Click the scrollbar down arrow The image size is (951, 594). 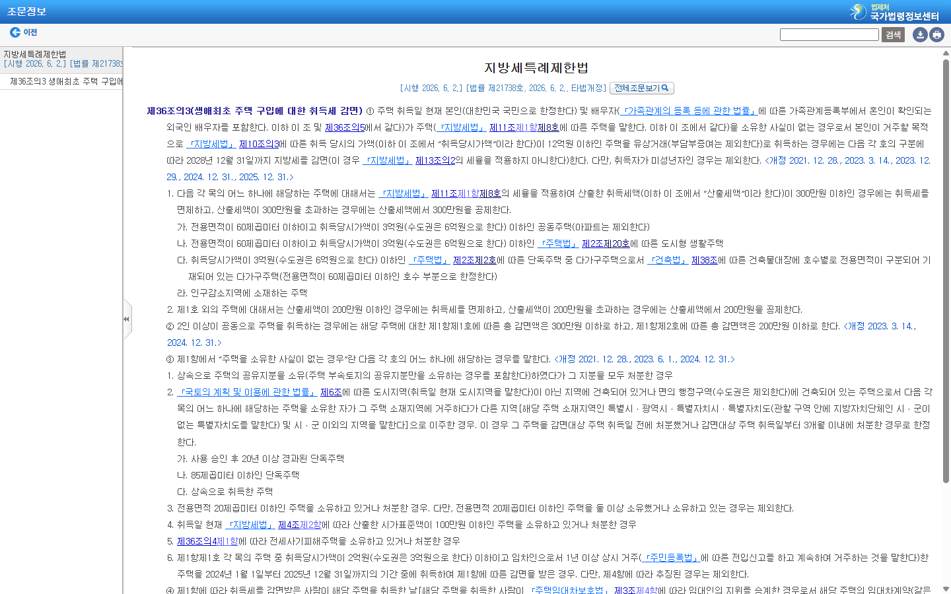coord(946,589)
